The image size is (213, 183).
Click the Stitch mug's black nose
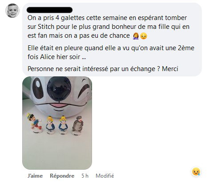(59, 88)
